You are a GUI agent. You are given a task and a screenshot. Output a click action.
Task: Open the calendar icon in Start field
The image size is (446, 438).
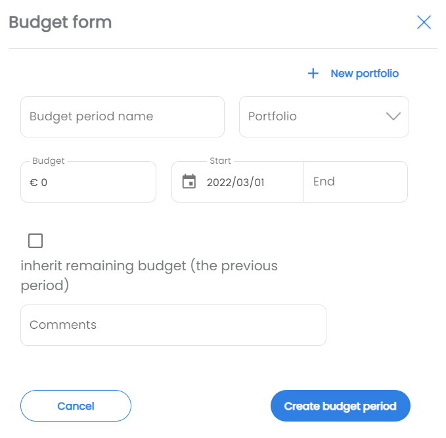(x=189, y=182)
